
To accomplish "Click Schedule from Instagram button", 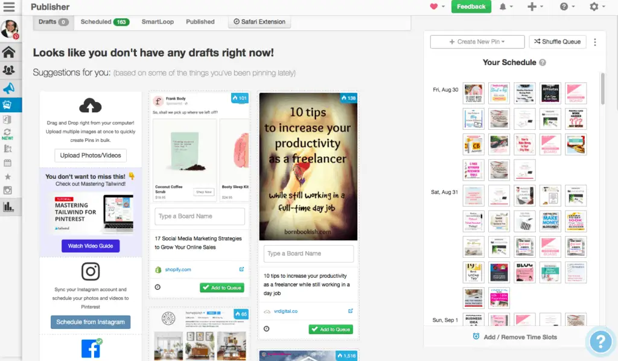I will 91,322.
